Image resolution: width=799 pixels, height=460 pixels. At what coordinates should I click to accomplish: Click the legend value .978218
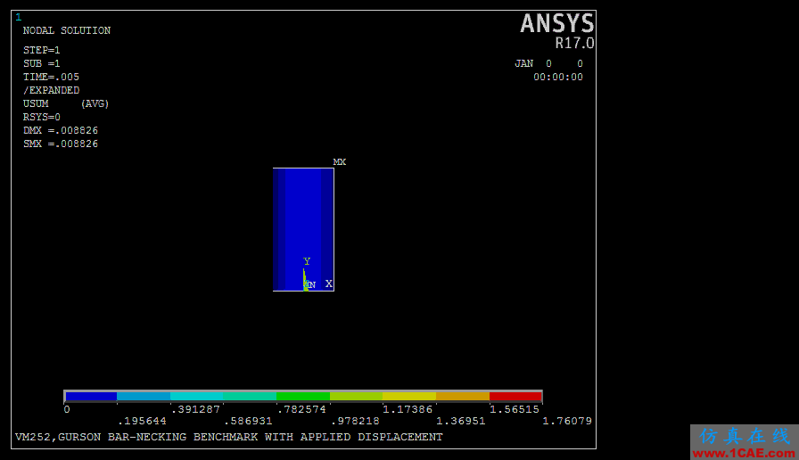(x=355, y=422)
